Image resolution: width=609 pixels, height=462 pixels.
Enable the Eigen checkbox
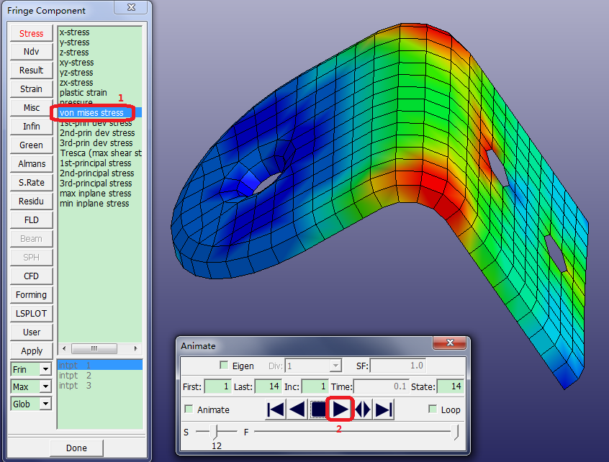224,366
